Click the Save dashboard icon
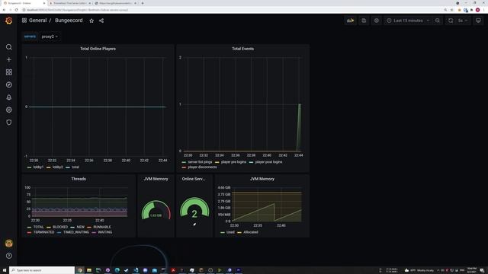The image size is (488, 274). 364,21
